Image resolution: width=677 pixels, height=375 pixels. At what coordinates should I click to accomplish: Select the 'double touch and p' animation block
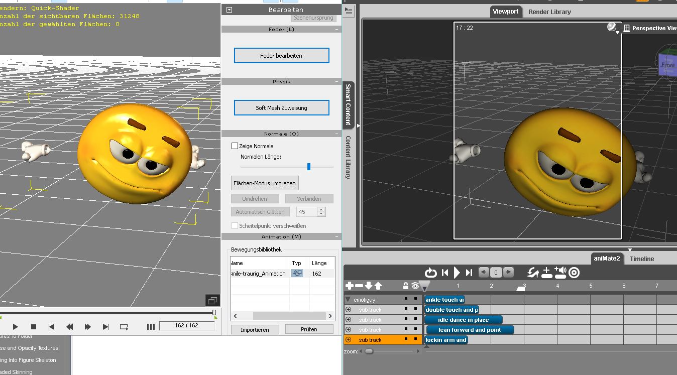452,310
